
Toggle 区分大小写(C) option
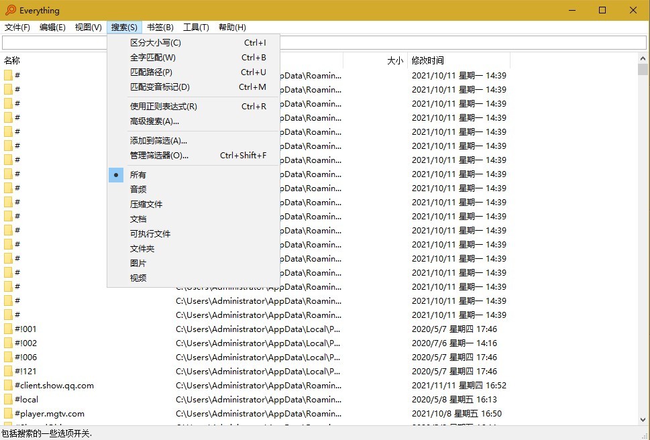(194, 43)
